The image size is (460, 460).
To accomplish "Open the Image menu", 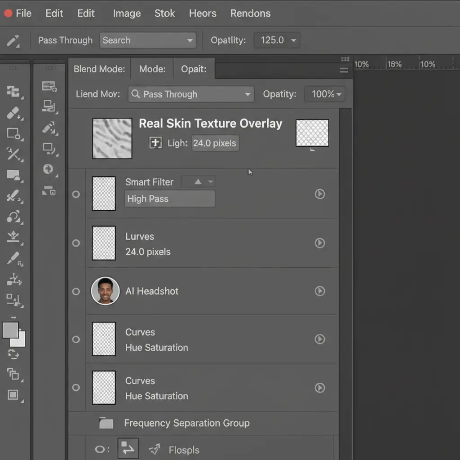I will tap(127, 13).
